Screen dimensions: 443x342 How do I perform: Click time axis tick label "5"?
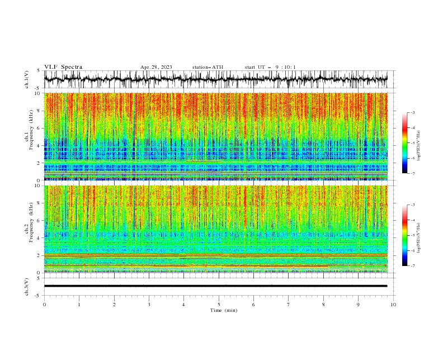click(219, 305)
